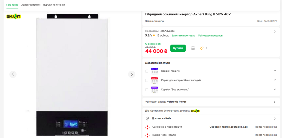Tick the Сервіси гарантії checkbox
282x138 pixels.
(x=147, y=71)
